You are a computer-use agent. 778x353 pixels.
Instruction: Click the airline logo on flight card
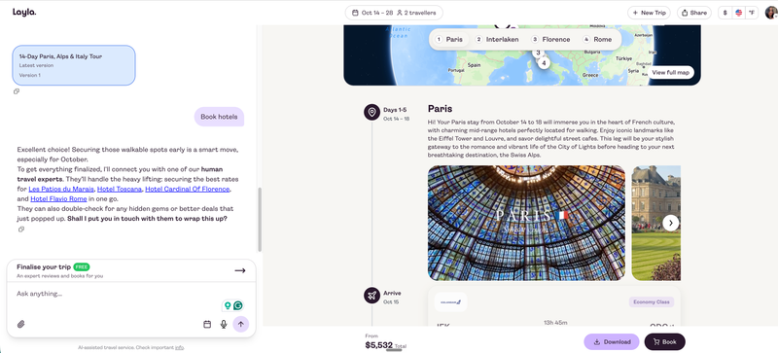[x=450, y=301]
